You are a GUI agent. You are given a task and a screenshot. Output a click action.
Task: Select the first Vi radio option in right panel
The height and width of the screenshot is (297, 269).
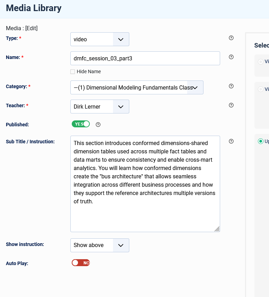tap(261, 62)
